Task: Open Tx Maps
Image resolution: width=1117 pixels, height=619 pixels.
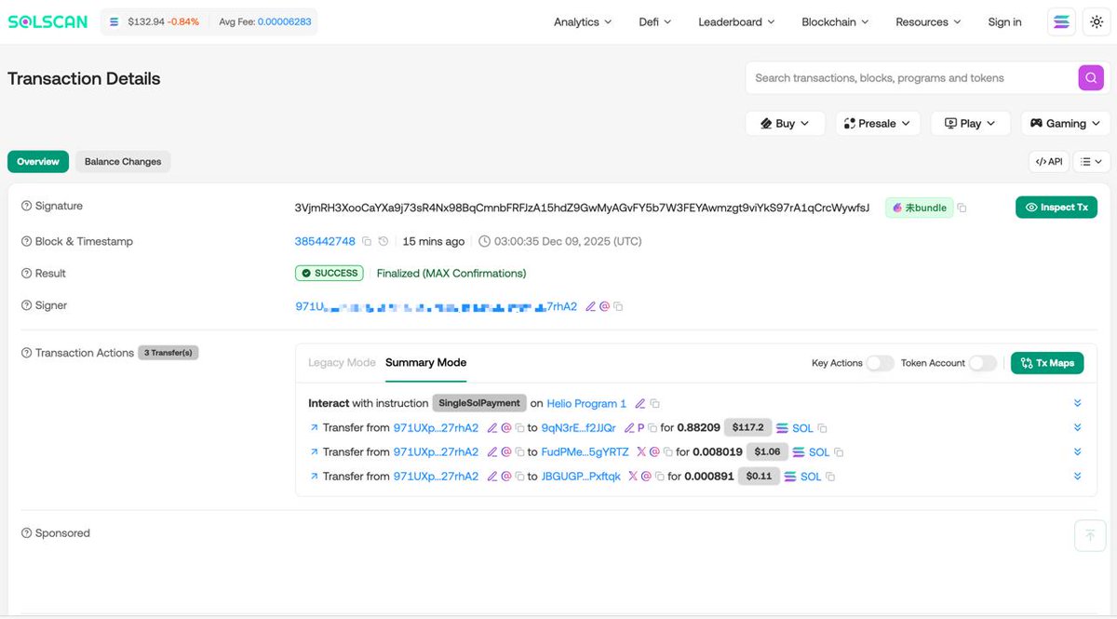Action: click(1047, 363)
